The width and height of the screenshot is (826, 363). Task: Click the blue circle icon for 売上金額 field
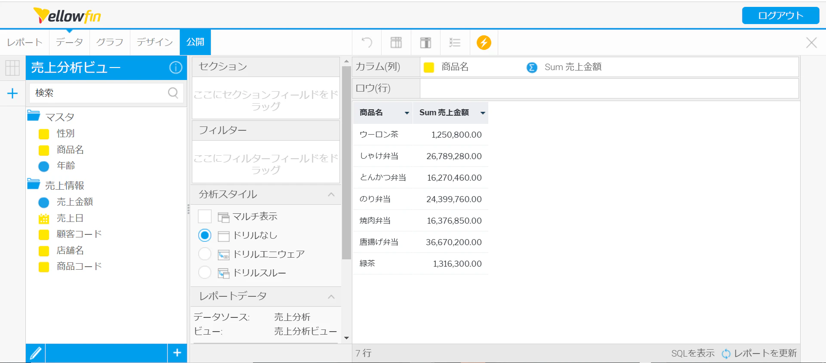[x=44, y=203]
